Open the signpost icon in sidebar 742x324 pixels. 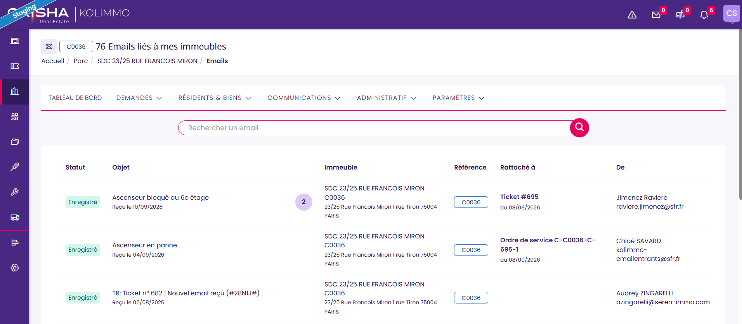pos(15,243)
